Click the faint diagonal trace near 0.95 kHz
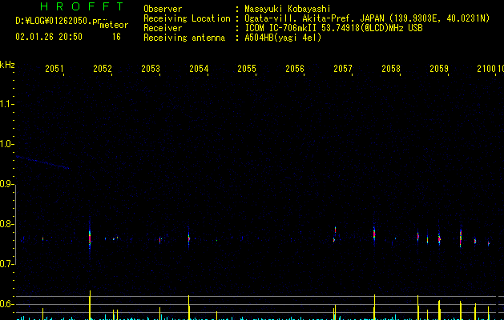The width and height of the screenshot is (504, 320). click(42, 162)
